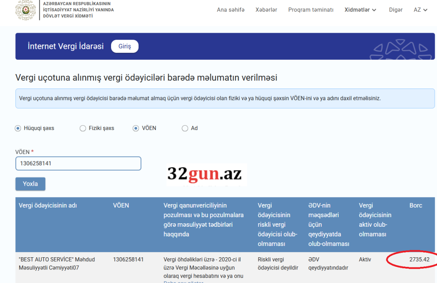Screen dimensions: 437x283
Task: Click the Borc value 2735.42
Action: point(419,259)
